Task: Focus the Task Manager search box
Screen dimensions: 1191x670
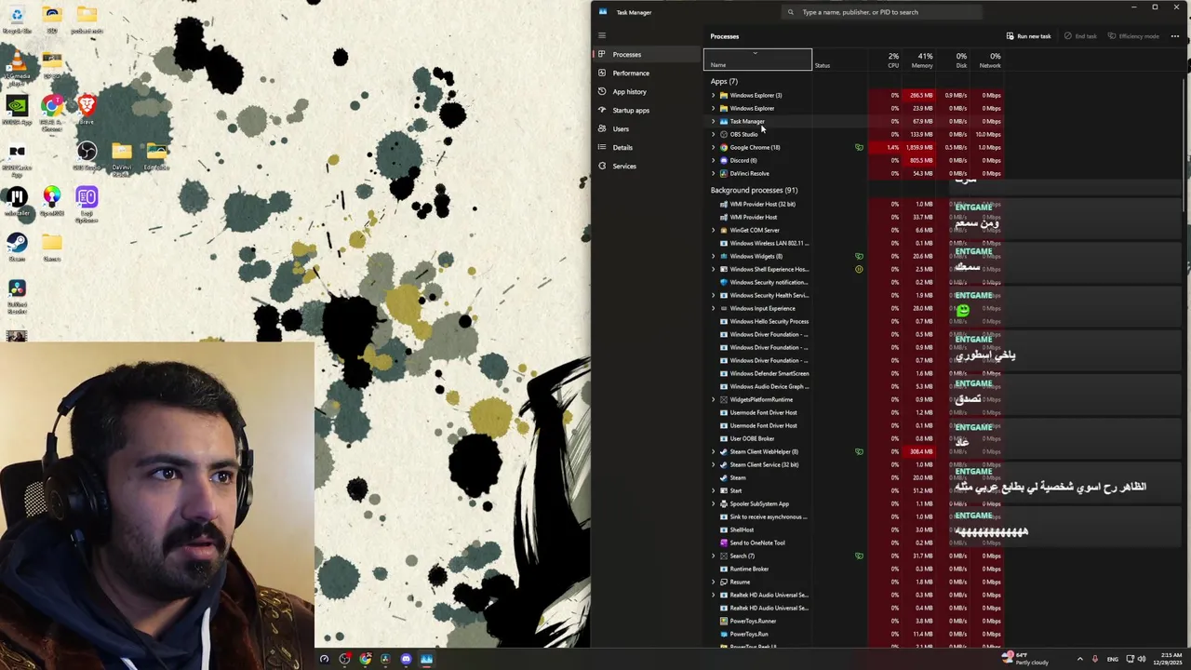Action: [884, 12]
